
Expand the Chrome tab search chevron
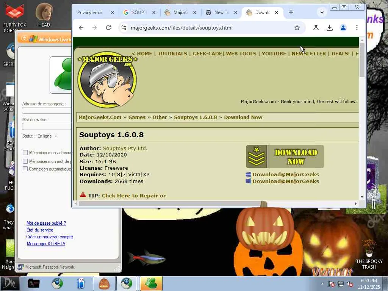[x=322, y=12]
